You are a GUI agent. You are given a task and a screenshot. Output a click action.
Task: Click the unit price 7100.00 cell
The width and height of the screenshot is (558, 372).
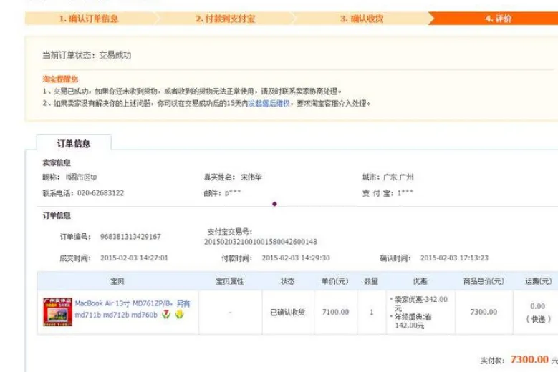click(x=335, y=312)
